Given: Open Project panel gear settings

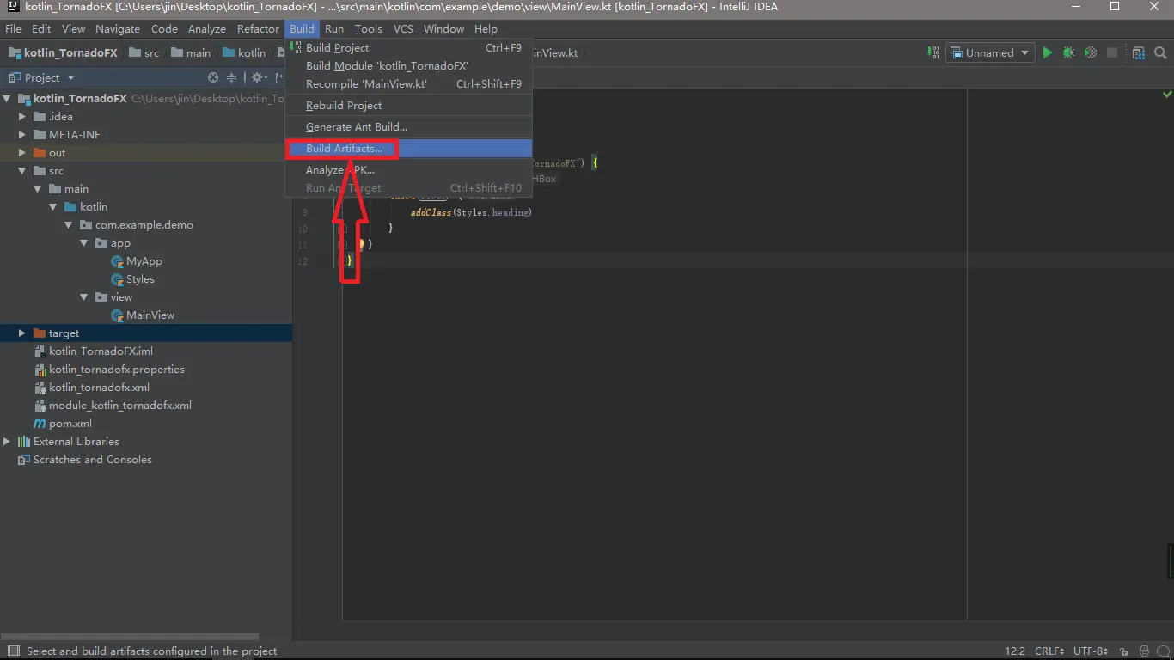Looking at the screenshot, I should 258,77.
